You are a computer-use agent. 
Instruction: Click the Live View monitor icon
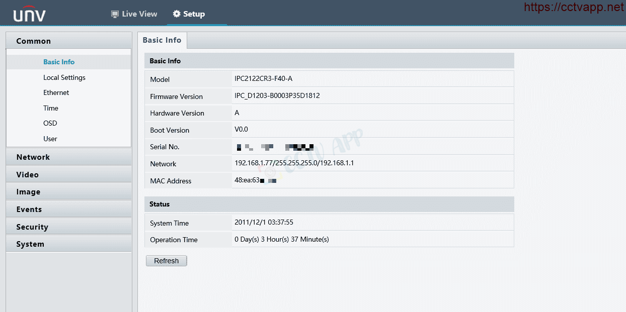coord(115,14)
